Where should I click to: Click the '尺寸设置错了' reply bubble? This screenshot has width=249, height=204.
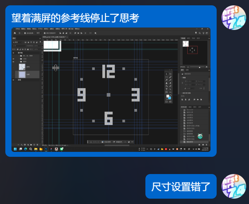(181, 186)
